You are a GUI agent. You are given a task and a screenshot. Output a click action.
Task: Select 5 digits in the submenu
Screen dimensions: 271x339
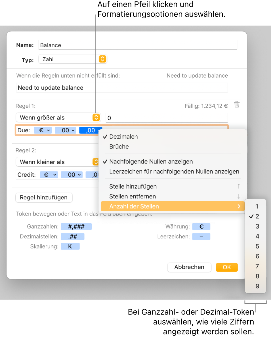[255, 246]
